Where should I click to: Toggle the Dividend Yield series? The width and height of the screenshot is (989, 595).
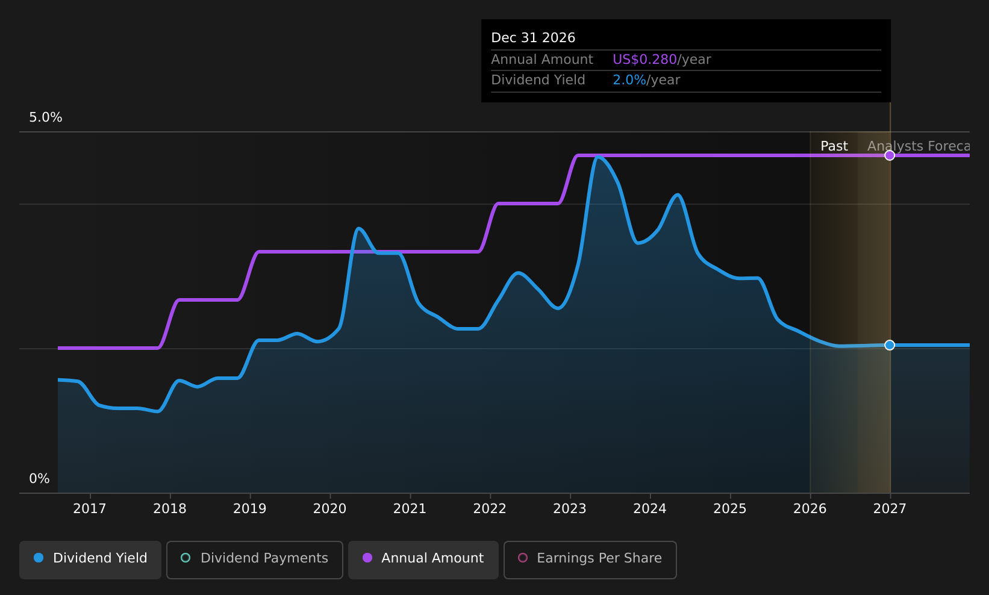[x=90, y=559]
